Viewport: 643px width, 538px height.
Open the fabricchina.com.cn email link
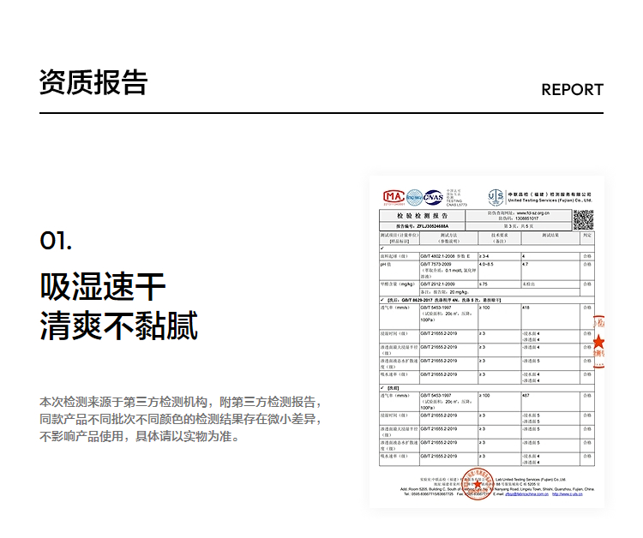click(526, 494)
